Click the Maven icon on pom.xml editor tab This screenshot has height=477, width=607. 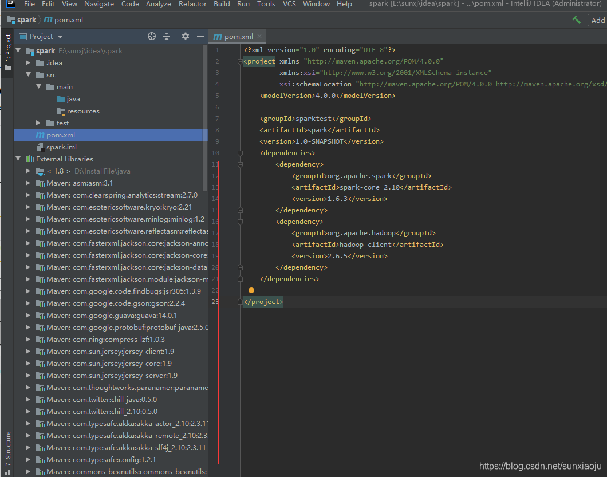pyautogui.click(x=218, y=37)
